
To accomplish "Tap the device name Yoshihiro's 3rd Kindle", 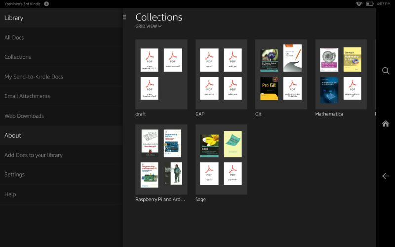I will click(22, 4).
